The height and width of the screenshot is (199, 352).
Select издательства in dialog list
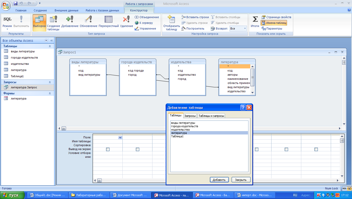(x=209, y=130)
